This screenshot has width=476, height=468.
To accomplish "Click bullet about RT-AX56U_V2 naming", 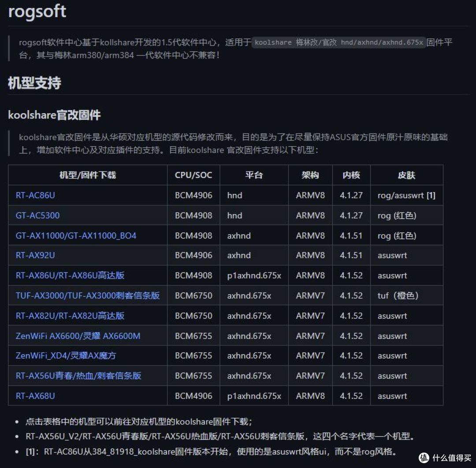I will (x=220, y=436).
